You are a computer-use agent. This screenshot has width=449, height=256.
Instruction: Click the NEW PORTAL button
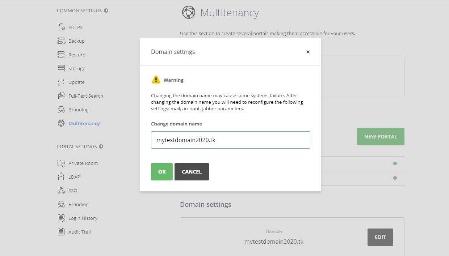pyautogui.click(x=381, y=136)
